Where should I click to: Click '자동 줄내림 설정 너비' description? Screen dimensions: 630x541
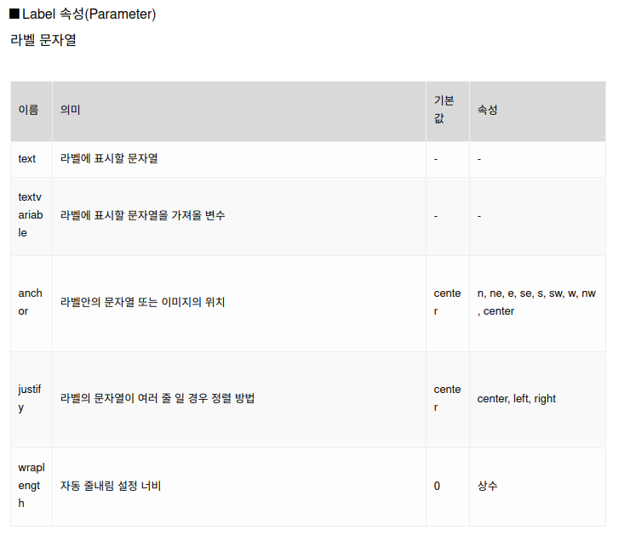(111, 486)
